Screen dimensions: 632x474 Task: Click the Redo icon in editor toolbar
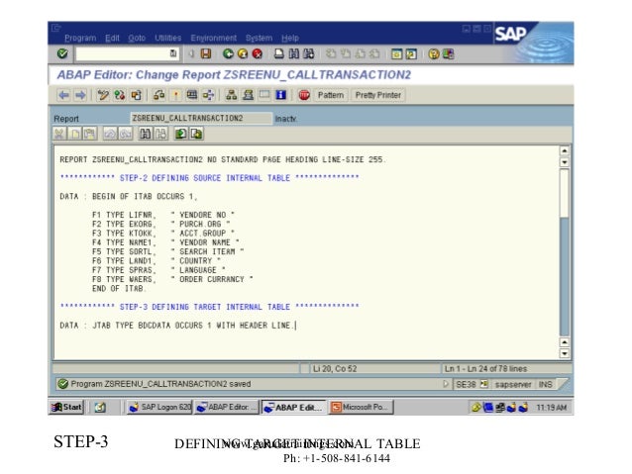pos(126,134)
